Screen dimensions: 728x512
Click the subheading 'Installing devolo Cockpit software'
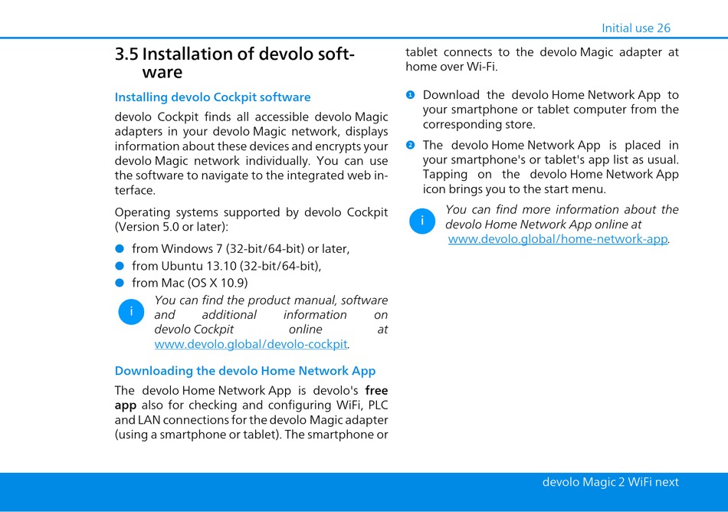(x=212, y=97)
